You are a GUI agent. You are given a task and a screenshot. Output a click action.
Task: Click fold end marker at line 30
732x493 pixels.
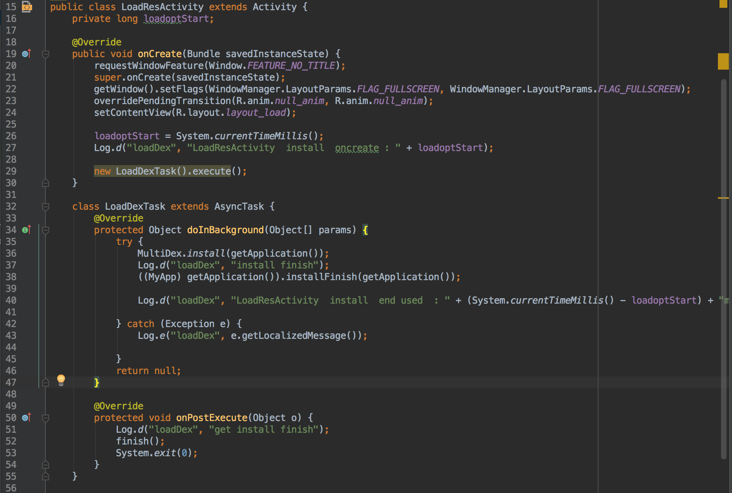45,183
